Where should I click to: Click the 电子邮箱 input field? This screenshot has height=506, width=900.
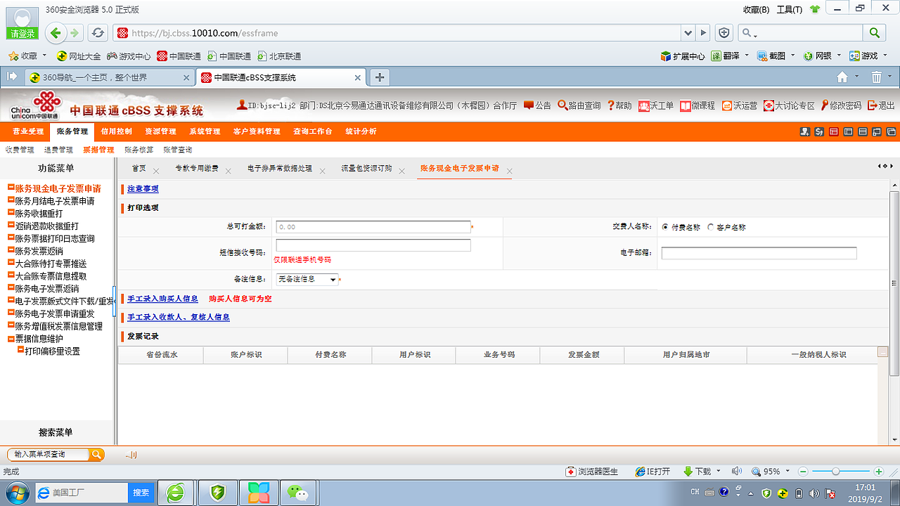(759, 253)
